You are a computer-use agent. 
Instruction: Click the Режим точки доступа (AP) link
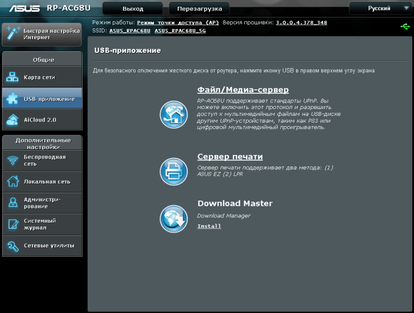[178, 23]
